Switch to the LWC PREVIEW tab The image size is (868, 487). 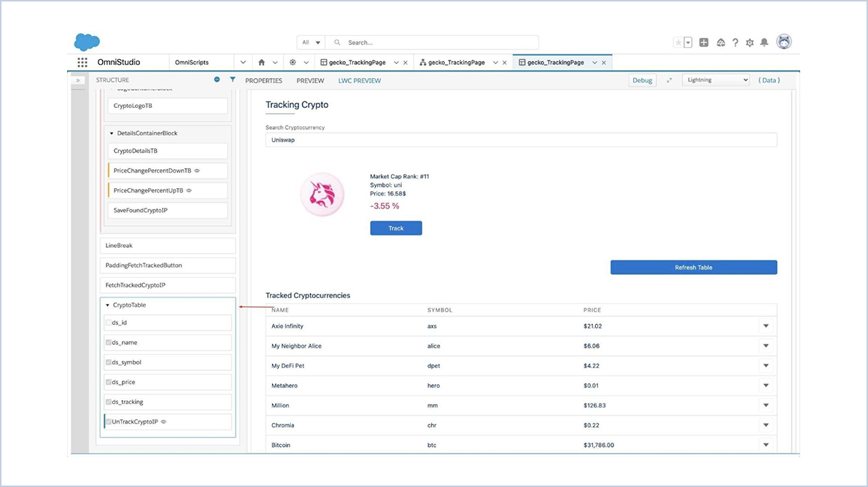(359, 80)
